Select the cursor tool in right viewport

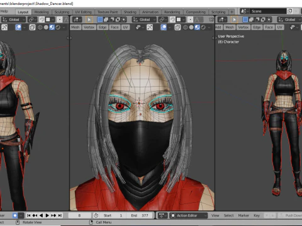[x=234, y=19]
